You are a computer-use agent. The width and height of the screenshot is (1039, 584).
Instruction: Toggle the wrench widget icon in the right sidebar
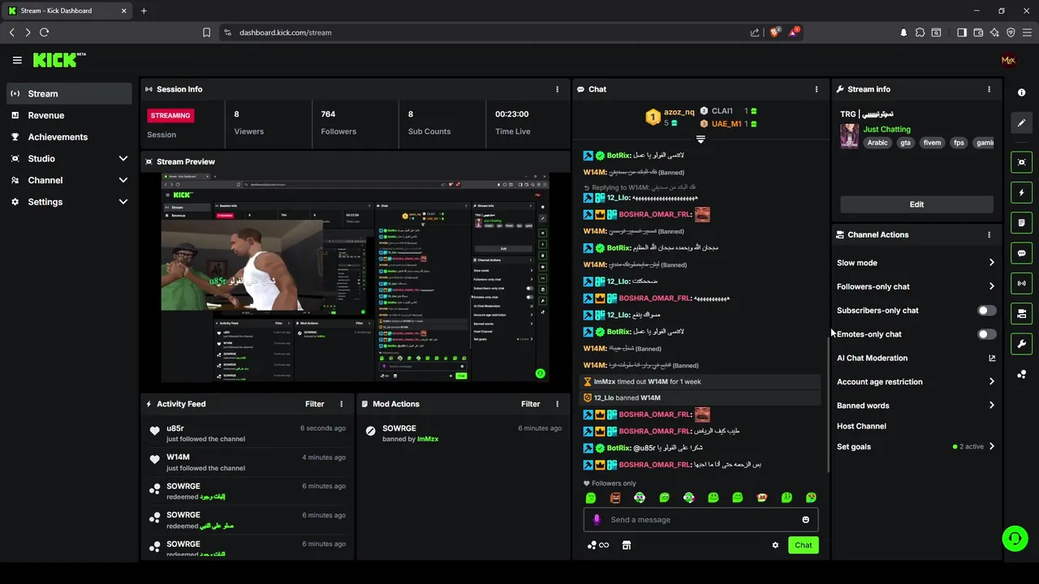coord(1021,344)
